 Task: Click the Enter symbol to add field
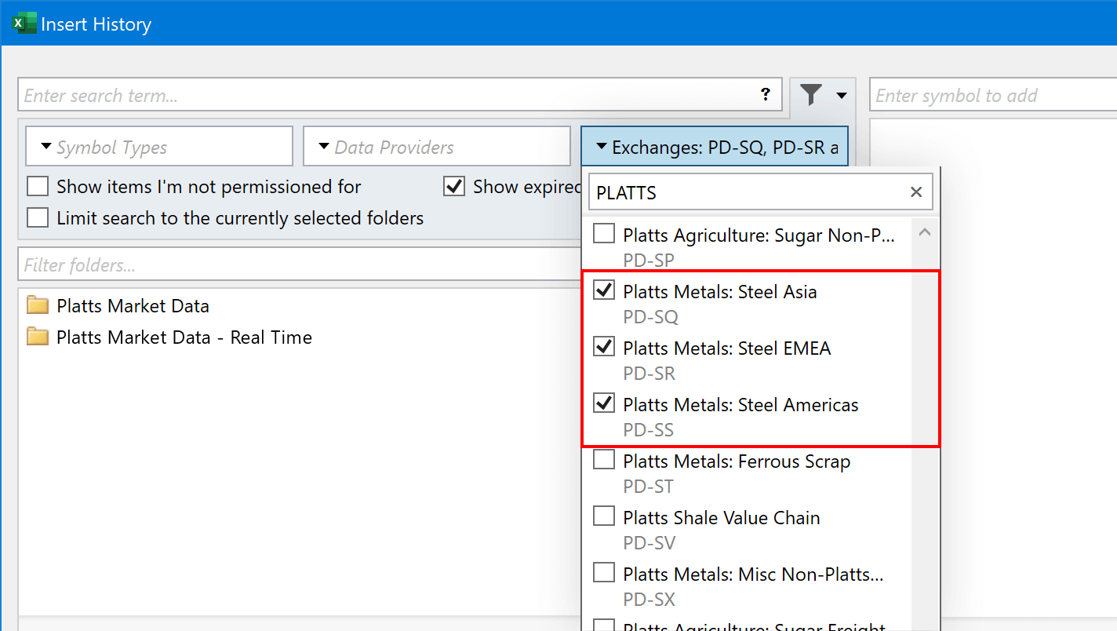993,96
